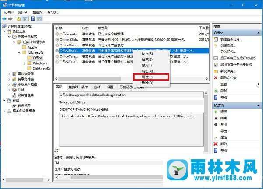Click the 触发器 column header
This screenshot has height=189, width=263.
tap(147, 28)
